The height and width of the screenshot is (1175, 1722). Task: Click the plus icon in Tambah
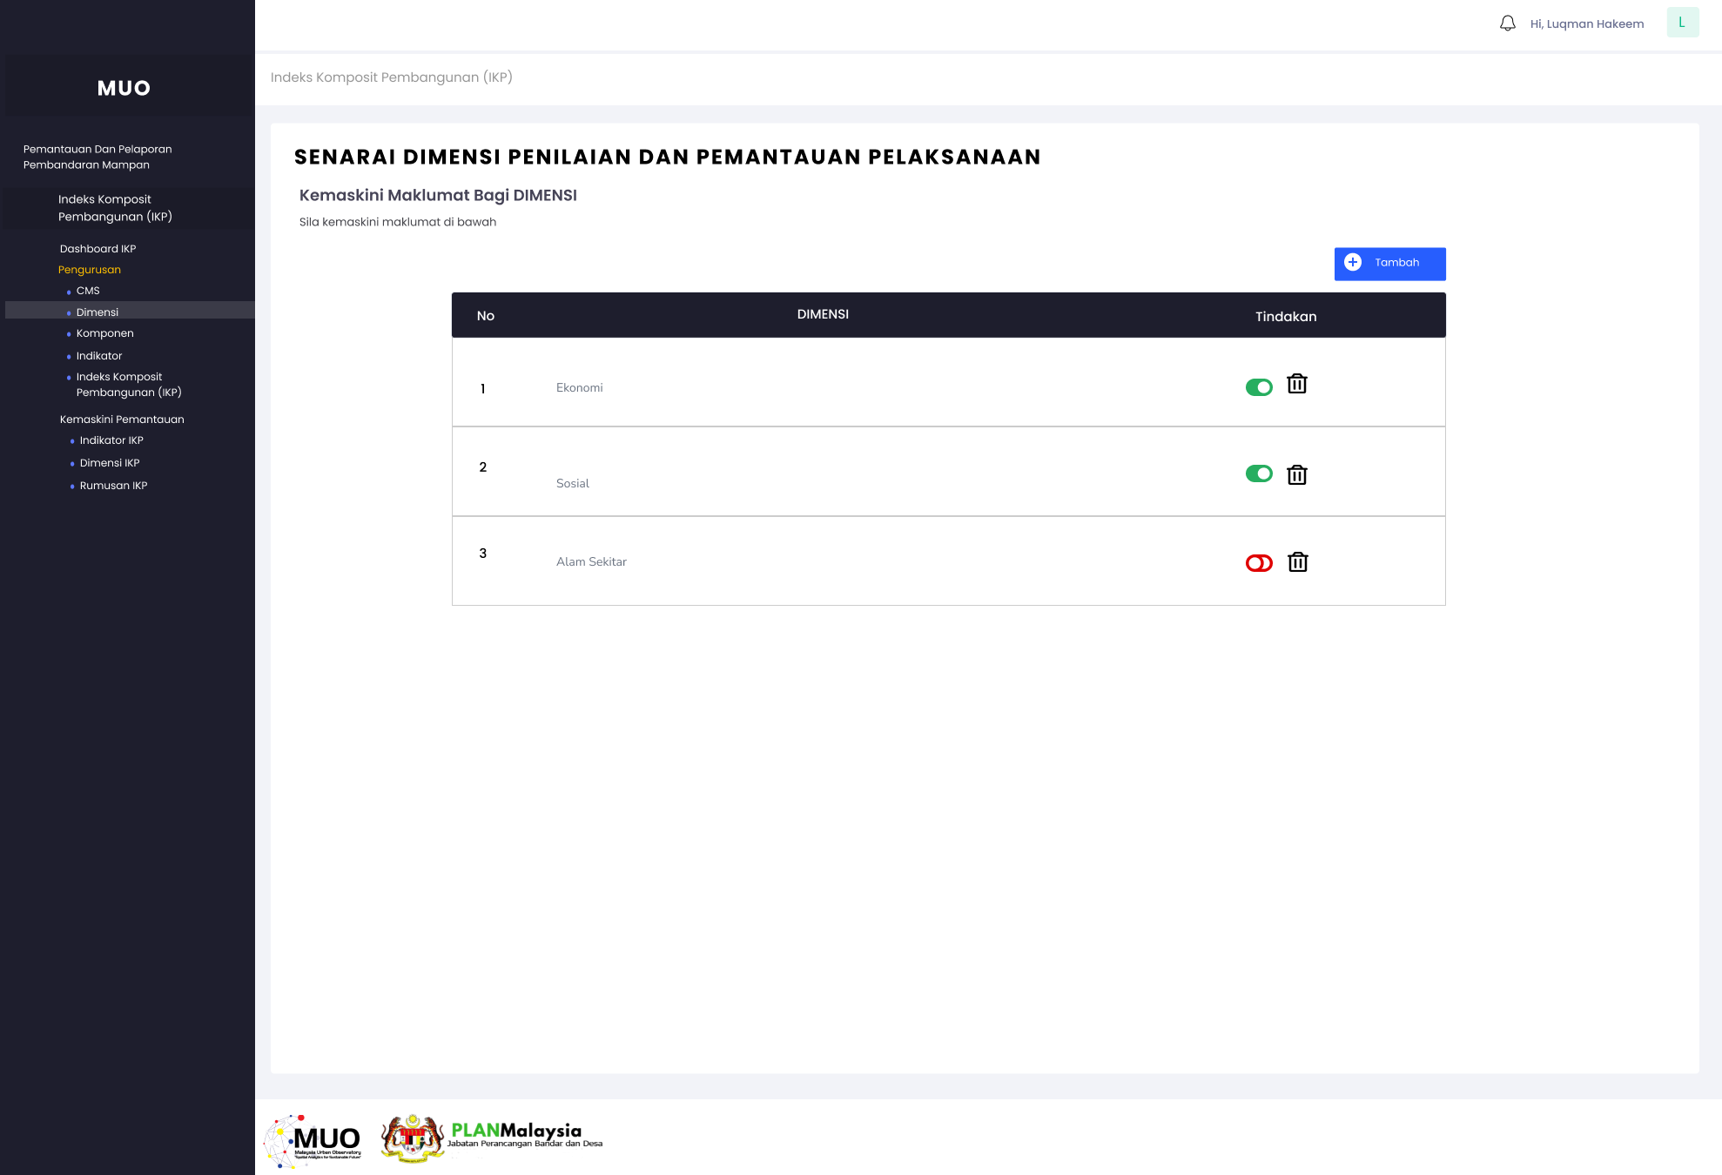click(1352, 263)
